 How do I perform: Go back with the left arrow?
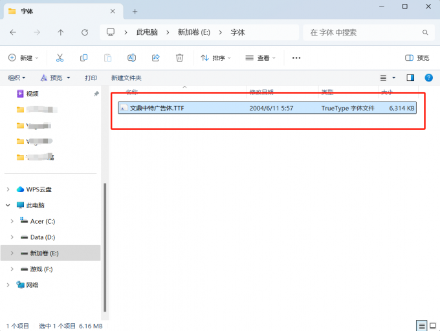coord(13,32)
